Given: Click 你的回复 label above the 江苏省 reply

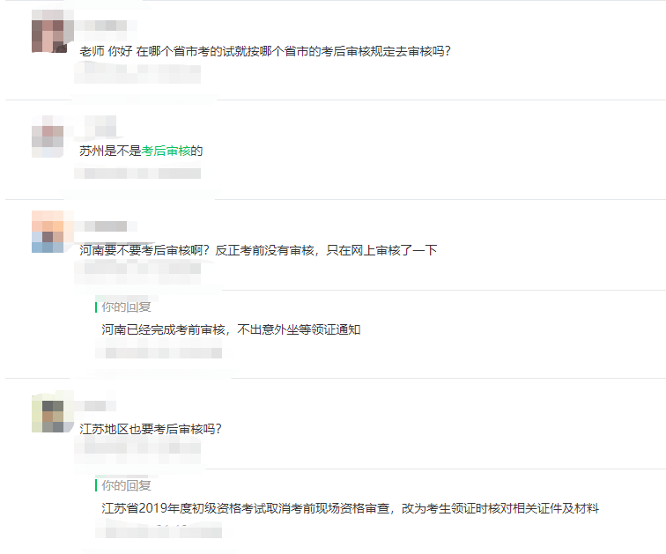Looking at the screenshot, I should 126,485.
